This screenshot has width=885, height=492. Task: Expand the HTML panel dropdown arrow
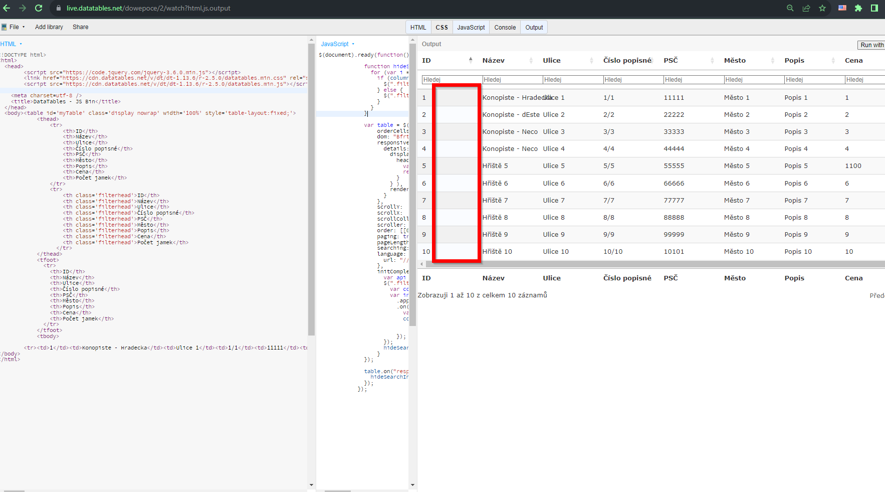[21, 44]
